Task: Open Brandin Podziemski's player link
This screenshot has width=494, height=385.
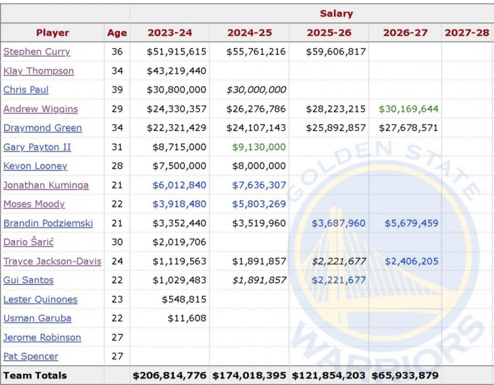Action: coord(49,223)
